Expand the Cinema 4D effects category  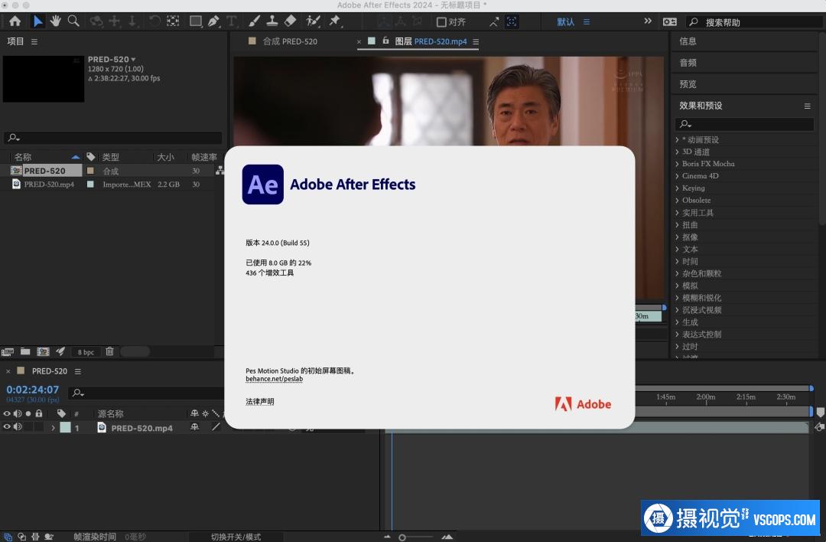point(677,176)
